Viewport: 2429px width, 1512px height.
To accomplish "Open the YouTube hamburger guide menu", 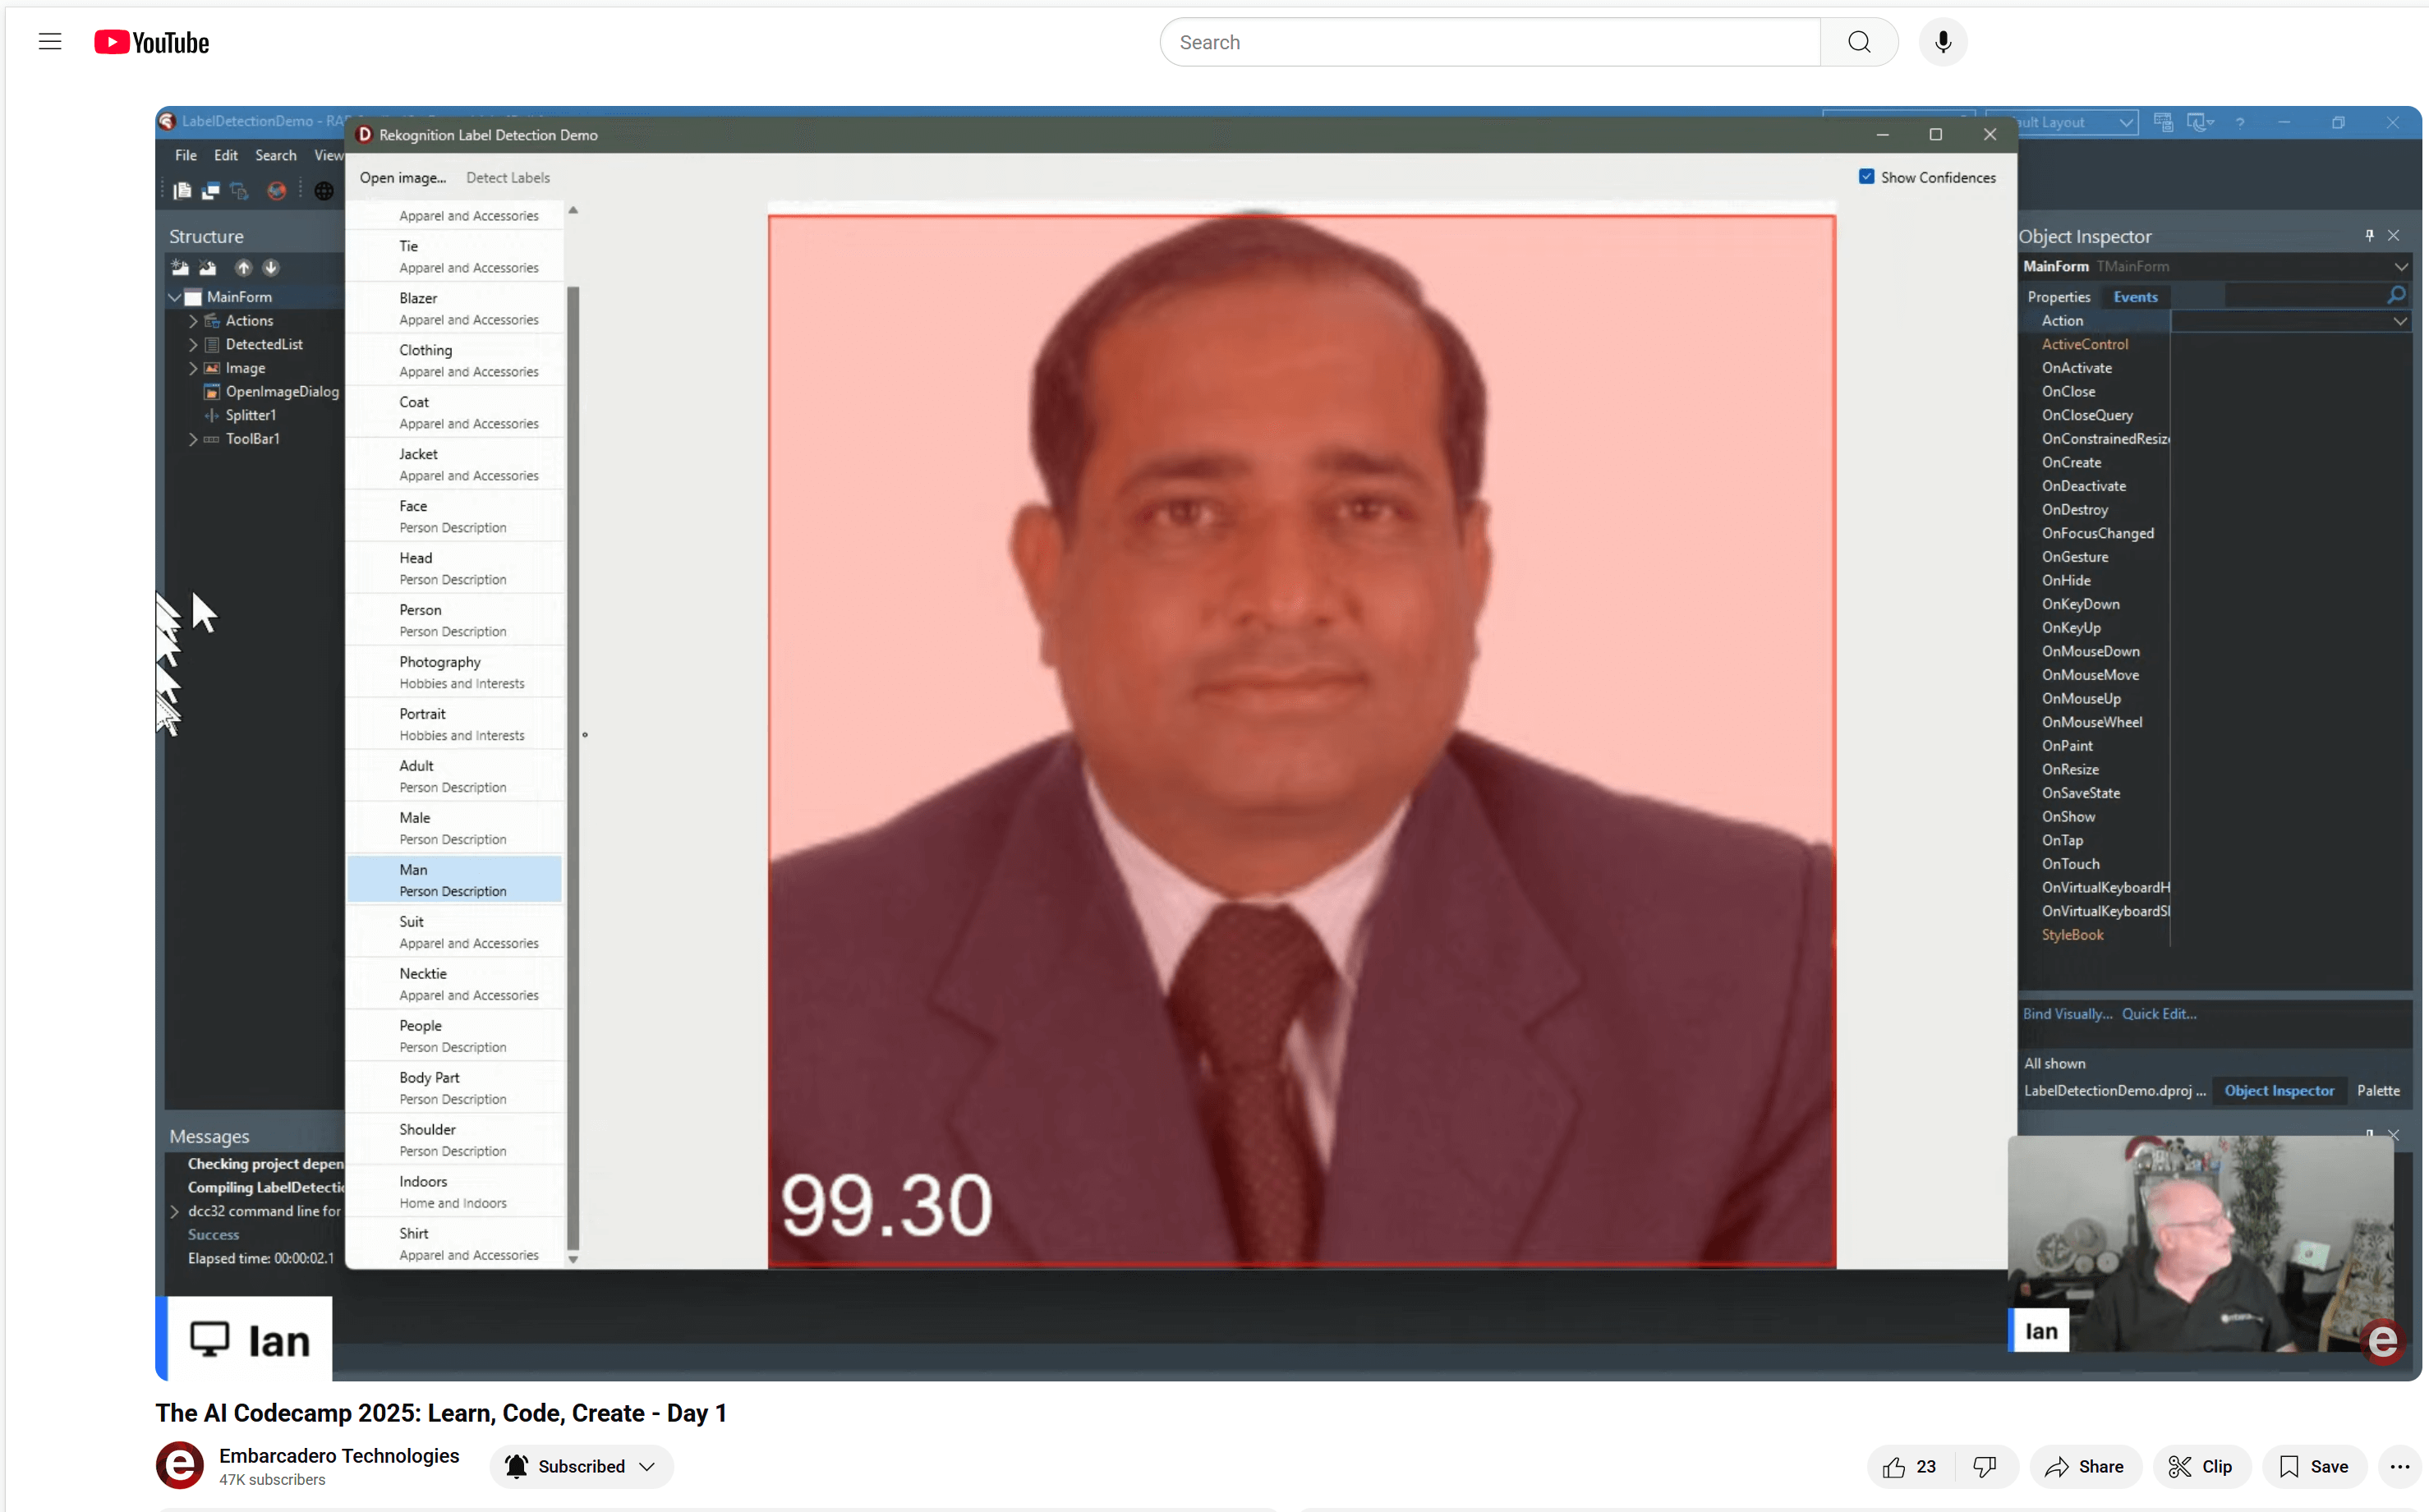I will click(50, 42).
